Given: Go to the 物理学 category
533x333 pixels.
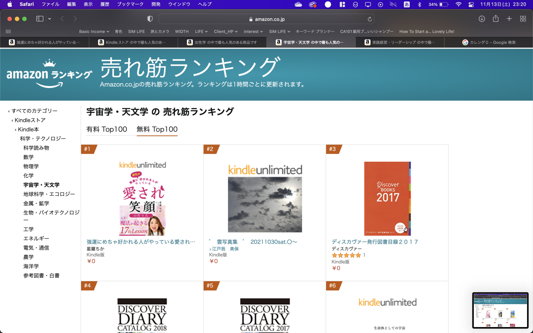Looking at the screenshot, I should point(31,167).
